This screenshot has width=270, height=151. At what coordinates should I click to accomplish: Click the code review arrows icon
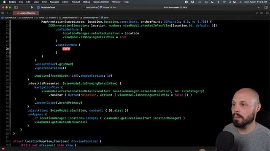pyautogui.click(x=257, y=13)
